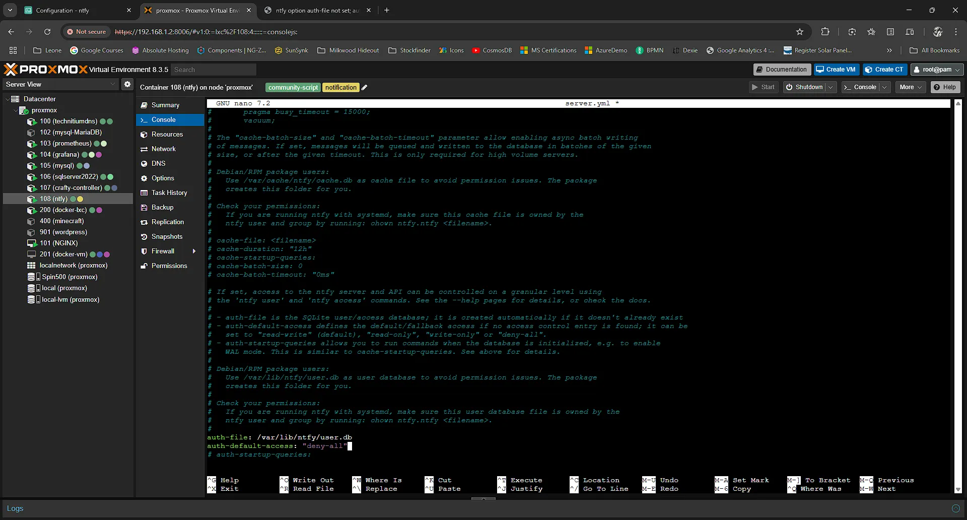Open the task log status icon at bottom right
The width and height of the screenshot is (967, 520).
tap(955, 508)
